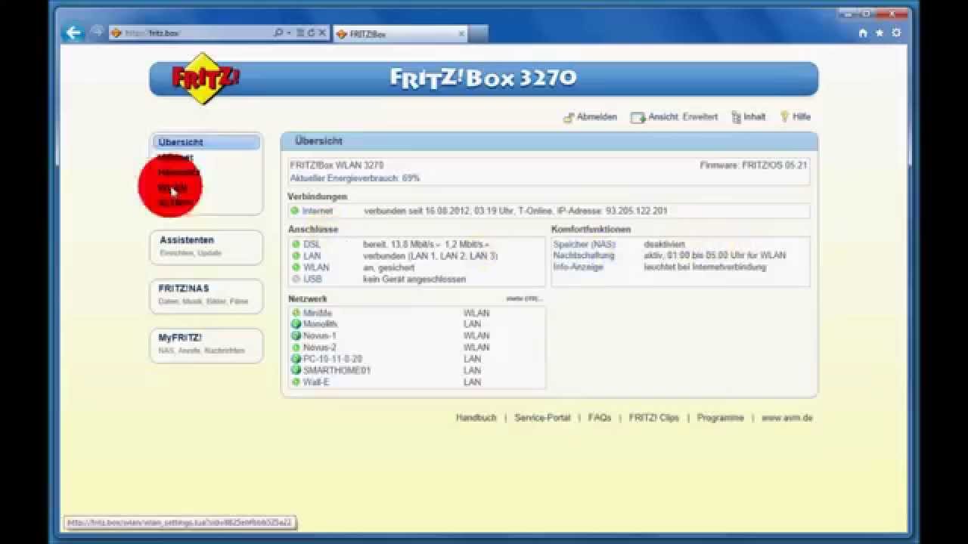968x544 pixels.
Task: Click the LAN link under Anschlüsse
Action: (312, 256)
